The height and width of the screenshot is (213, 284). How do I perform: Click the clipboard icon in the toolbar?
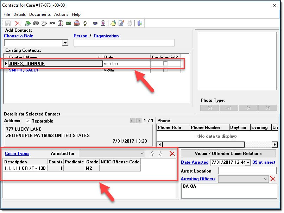[x=103, y=24]
